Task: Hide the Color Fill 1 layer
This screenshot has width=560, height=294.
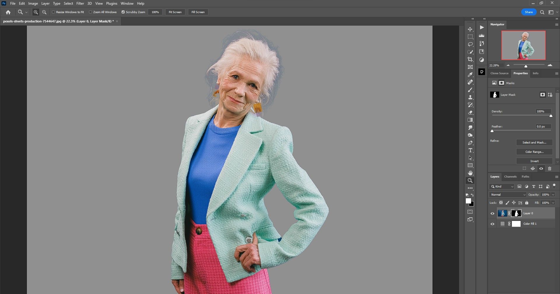Action: coord(492,224)
